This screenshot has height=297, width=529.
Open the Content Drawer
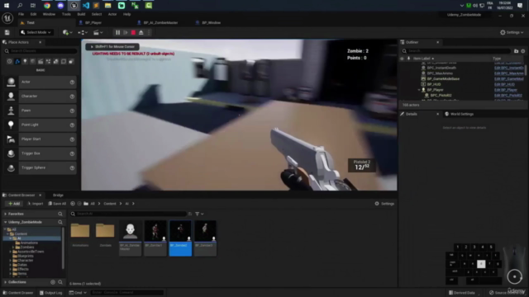click(x=18, y=293)
